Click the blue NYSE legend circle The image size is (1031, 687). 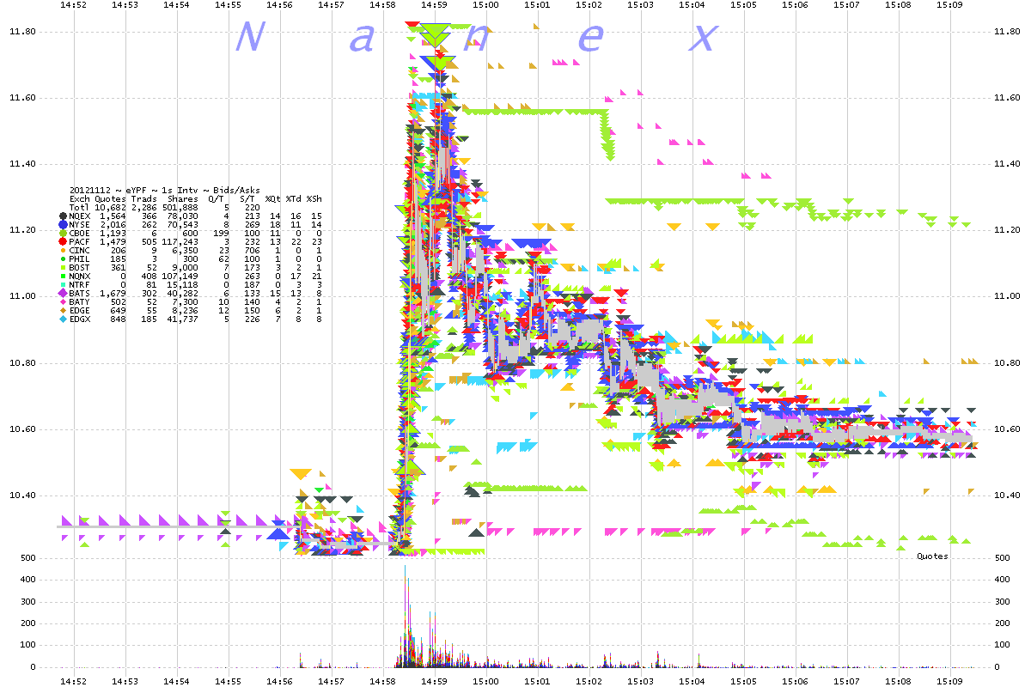63,224
